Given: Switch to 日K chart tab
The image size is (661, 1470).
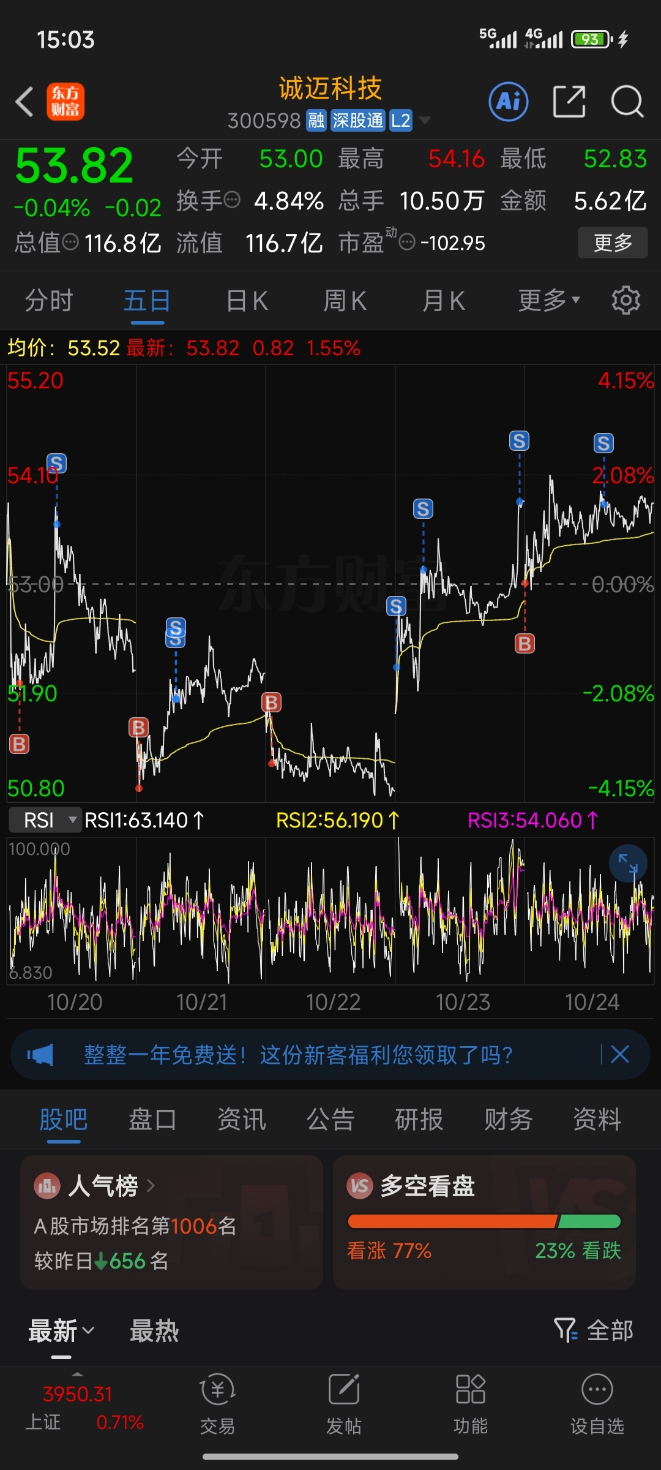Looking at the screenshot, I should 247,300.
